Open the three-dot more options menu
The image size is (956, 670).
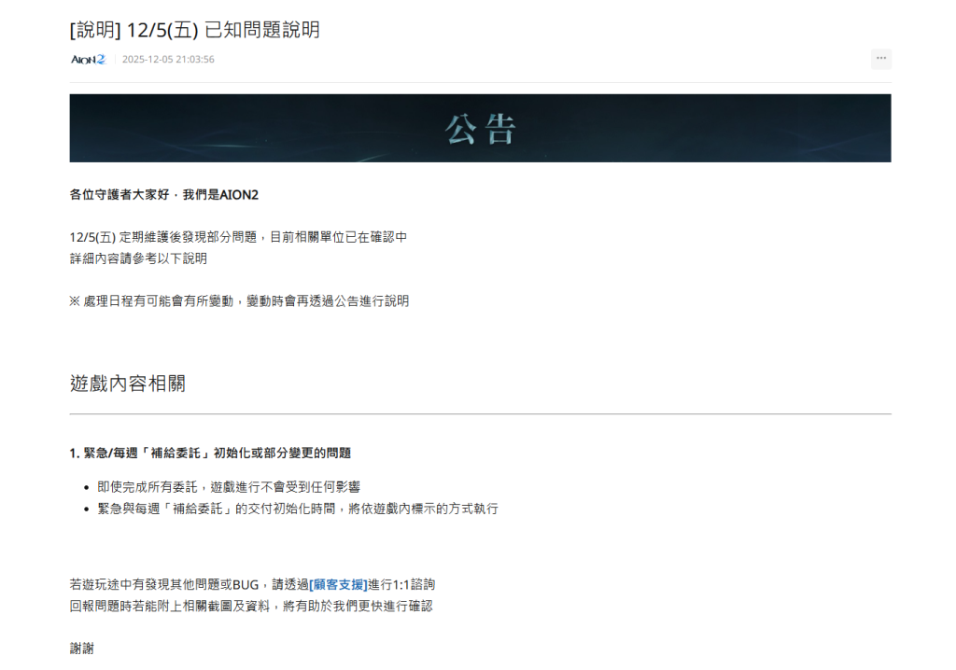click(x=880, y=59)
